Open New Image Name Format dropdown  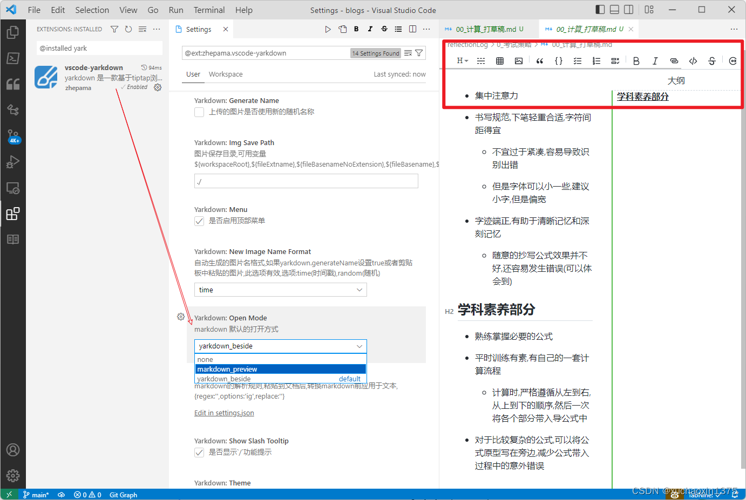[x=281, y=290]
